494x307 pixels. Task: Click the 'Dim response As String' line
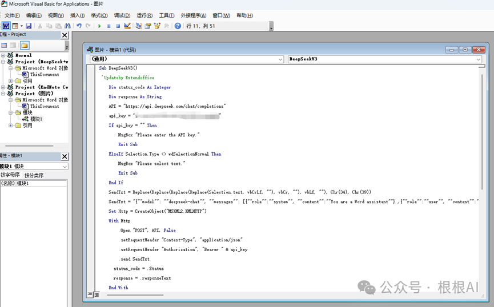click(135, 96)
